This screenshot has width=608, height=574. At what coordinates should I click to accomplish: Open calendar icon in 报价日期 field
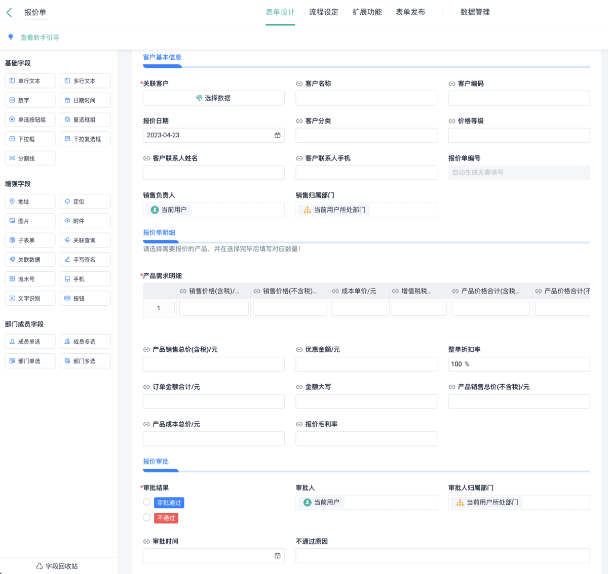point(277,135)
